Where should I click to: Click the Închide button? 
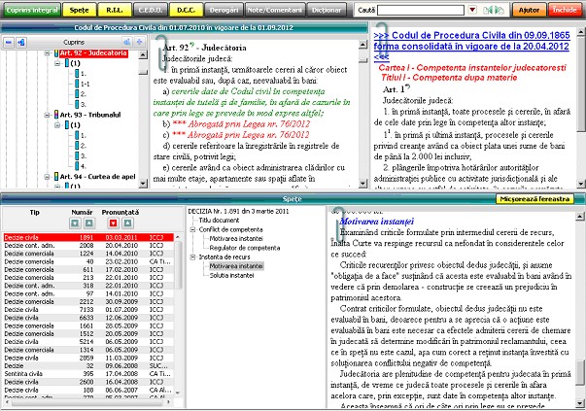click(x=565, y=10)
